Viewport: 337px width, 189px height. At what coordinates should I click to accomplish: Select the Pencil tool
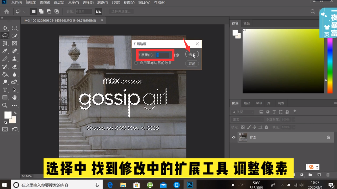pyautogui.click(x=5, y=59)
